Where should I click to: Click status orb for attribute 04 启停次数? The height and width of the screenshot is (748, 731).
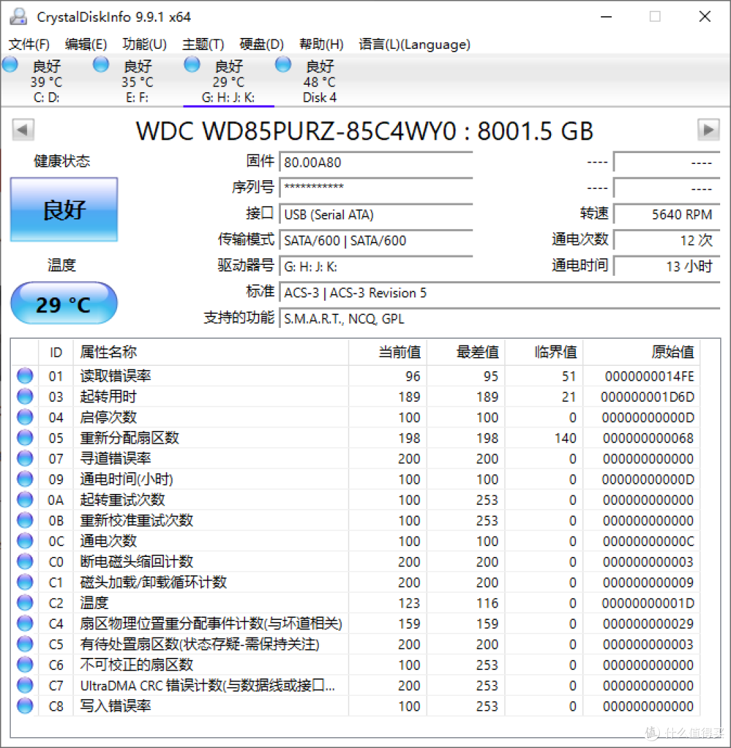[x=25, y=417]
